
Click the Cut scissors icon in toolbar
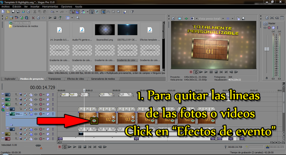(35, 12)
